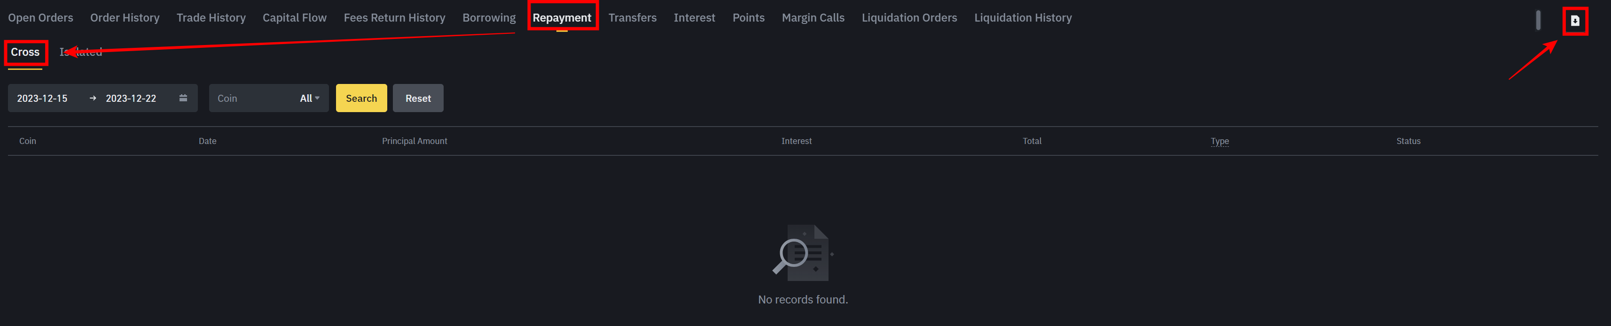Open the Borrowing tab

489,17
